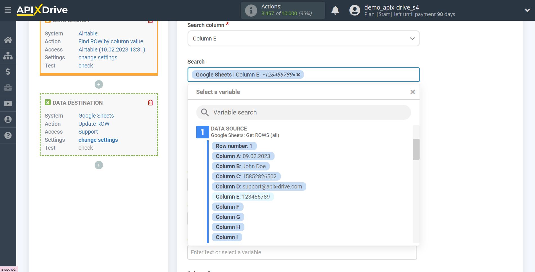
Task: Select Column A: 09.02.2023 variable
Action: [243, 156]
